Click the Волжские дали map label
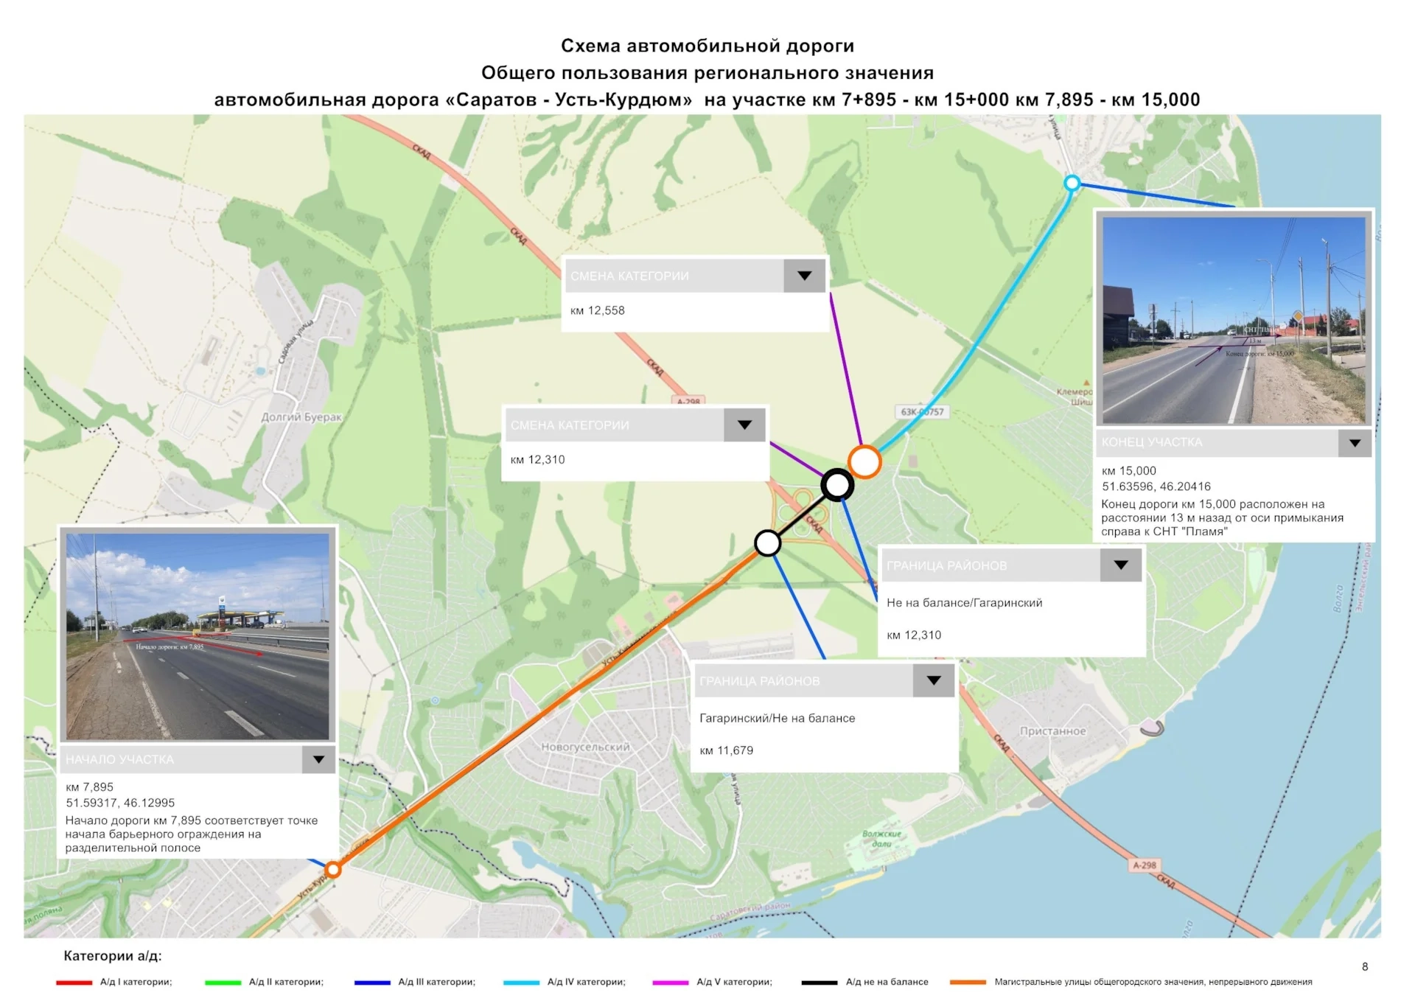 [x=881, y=839]
